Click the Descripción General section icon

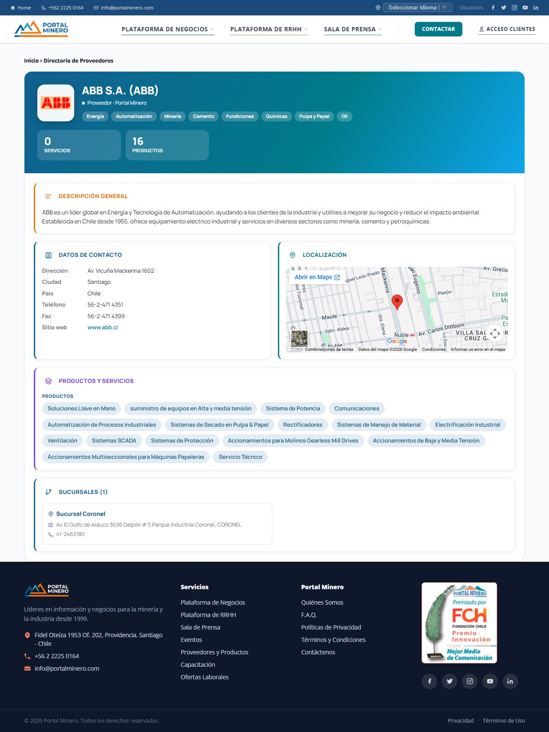tap(48, 196)
